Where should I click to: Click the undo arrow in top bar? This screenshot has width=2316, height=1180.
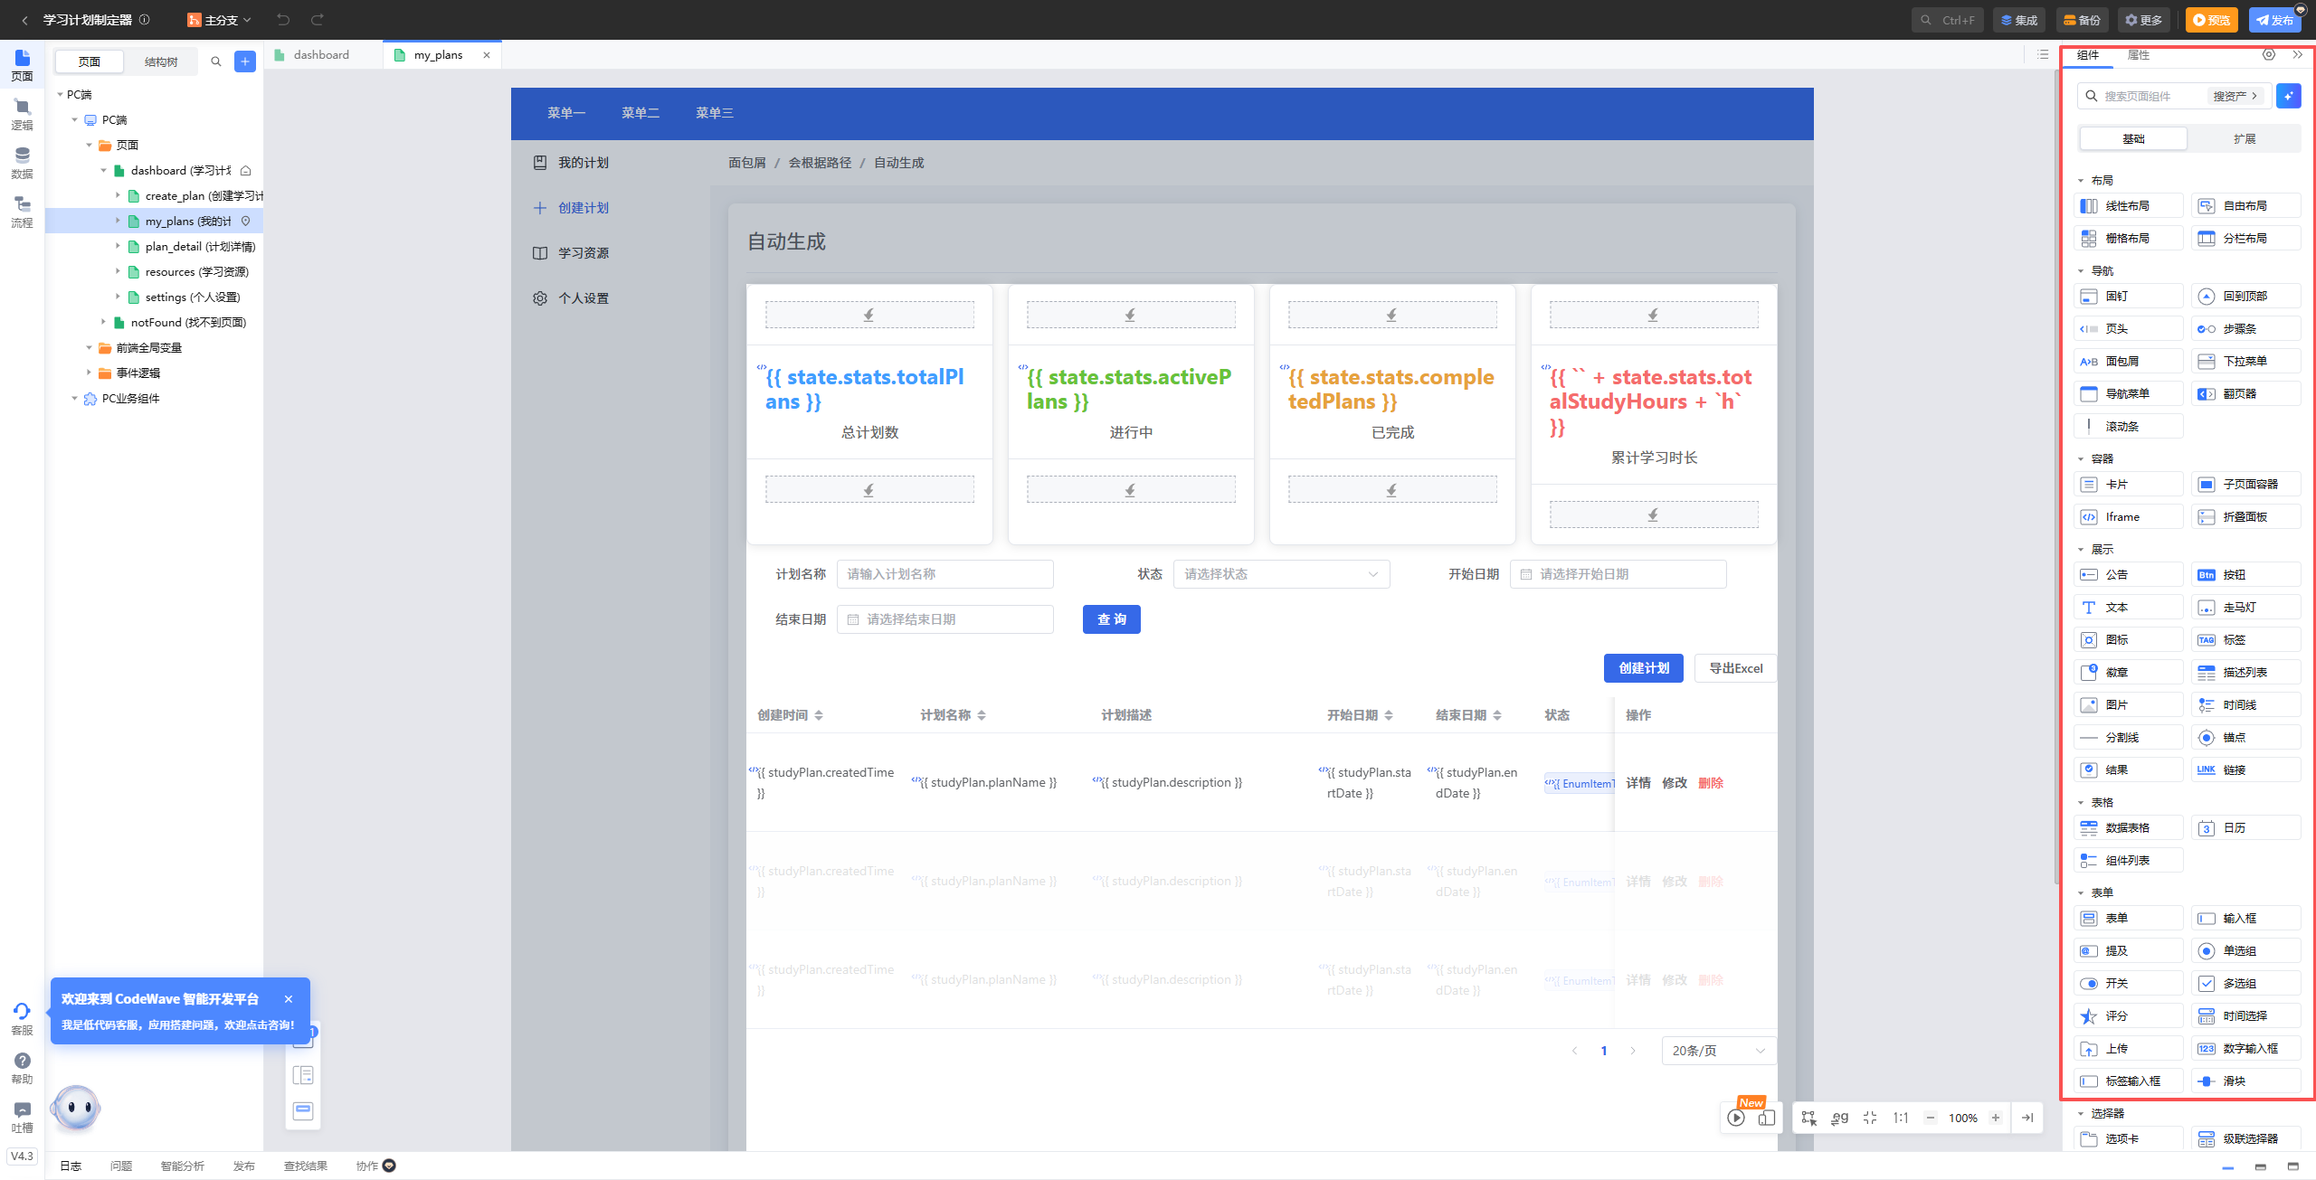[x=283, y=20]
